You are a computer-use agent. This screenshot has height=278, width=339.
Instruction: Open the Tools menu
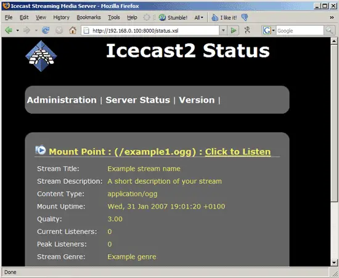pyautogui.click(x=114, y=17)
